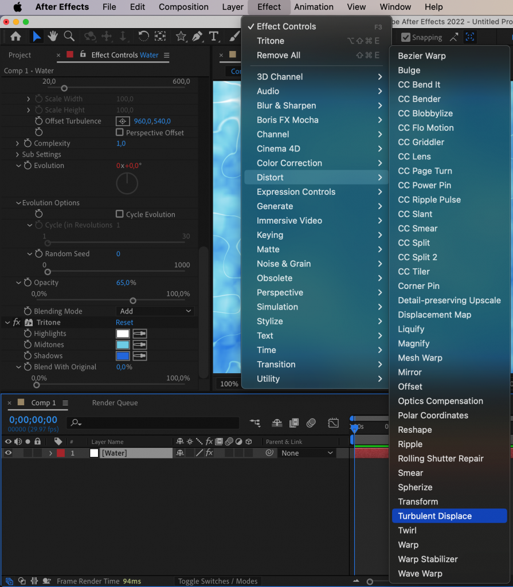
Task: Open the Animation menu
Action: [314, 7]
